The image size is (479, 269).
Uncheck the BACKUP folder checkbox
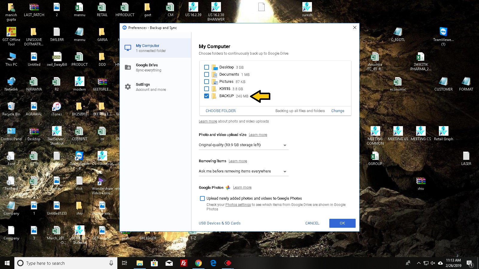coord(207,96)
